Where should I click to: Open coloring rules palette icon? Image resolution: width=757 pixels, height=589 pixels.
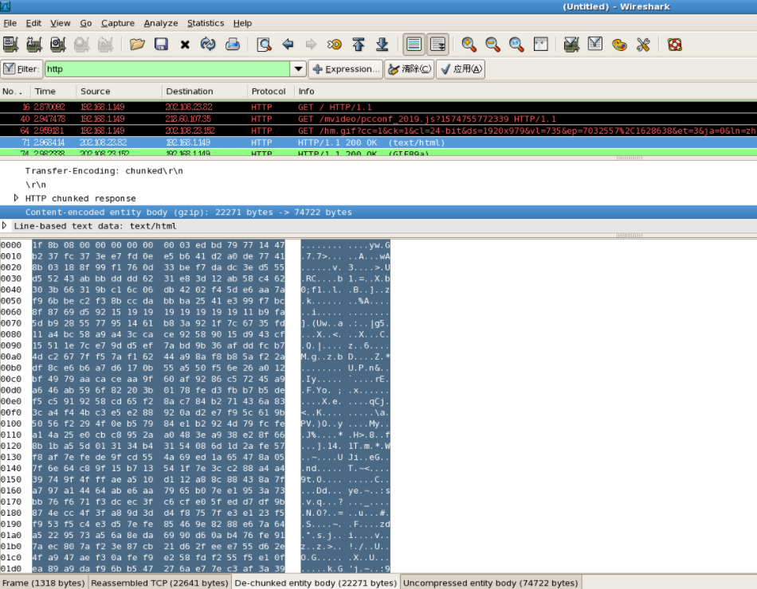click(619, 45)
